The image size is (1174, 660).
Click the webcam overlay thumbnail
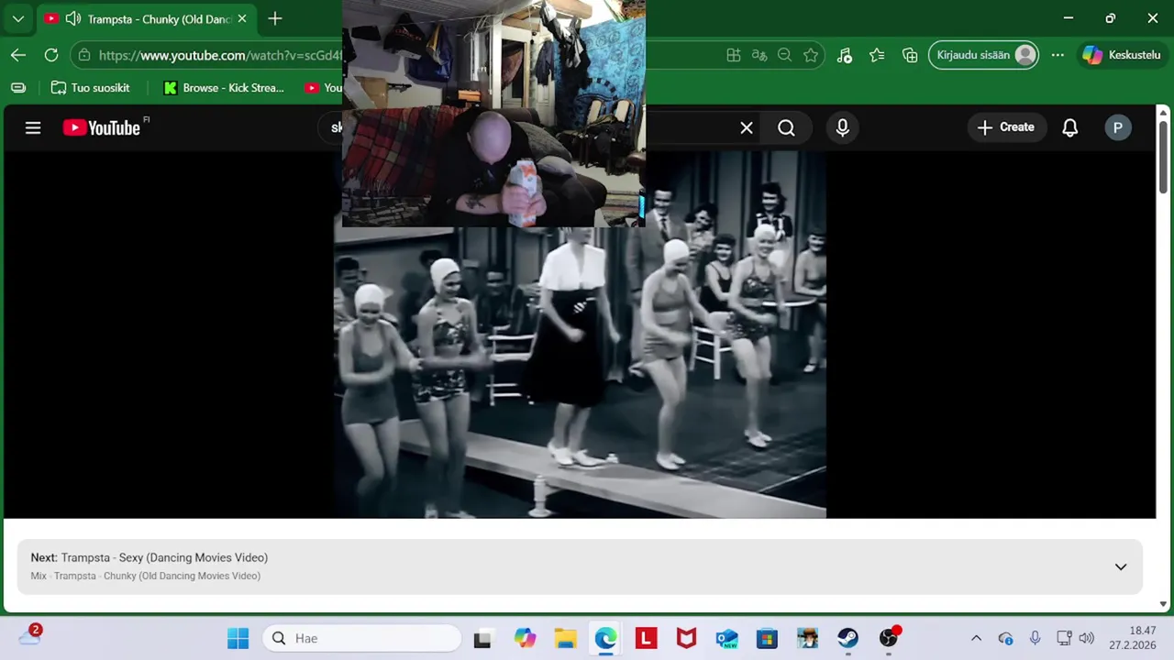493,113
